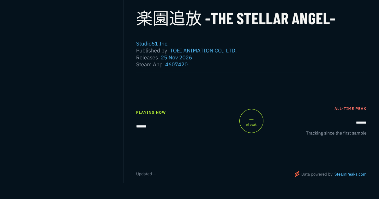Click the 25 Nov 2026 release date

tap(176, 57)
